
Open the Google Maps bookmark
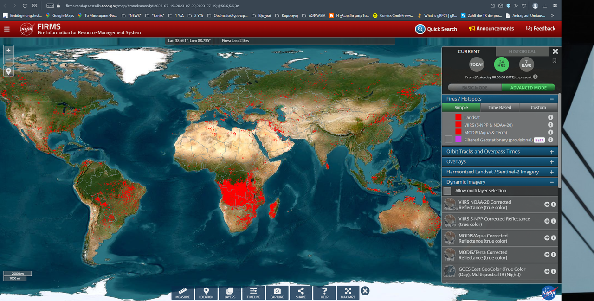[60, 15]
